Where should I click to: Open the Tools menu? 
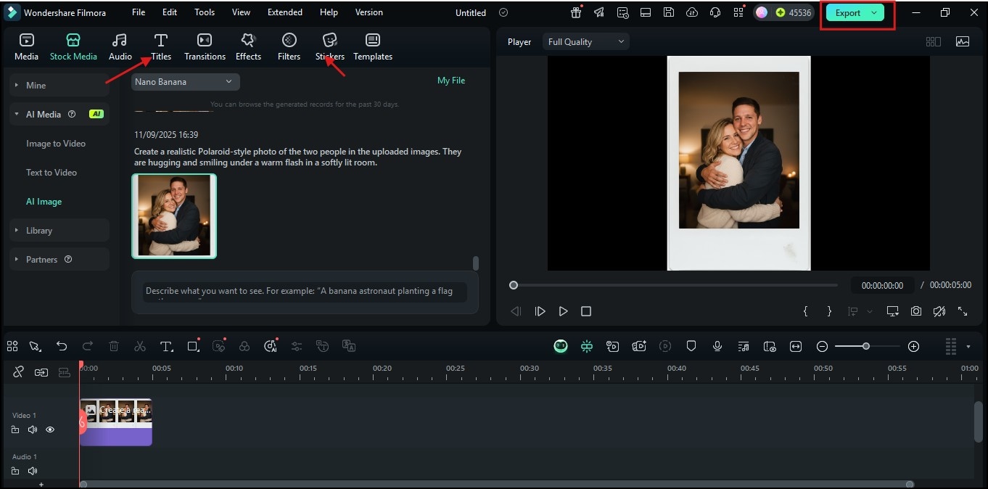[204, 12]
